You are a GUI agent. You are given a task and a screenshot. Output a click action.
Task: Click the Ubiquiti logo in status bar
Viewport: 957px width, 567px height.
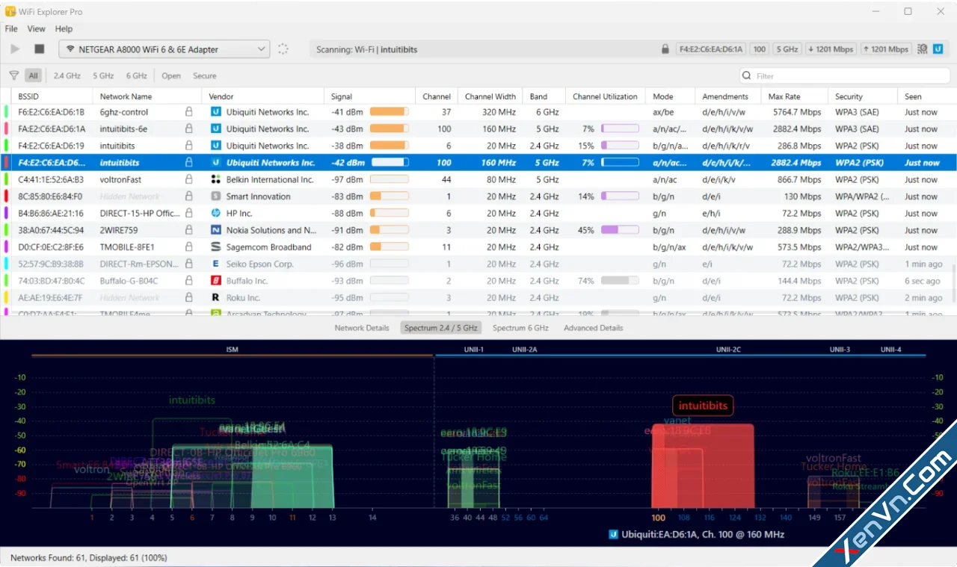938,49
